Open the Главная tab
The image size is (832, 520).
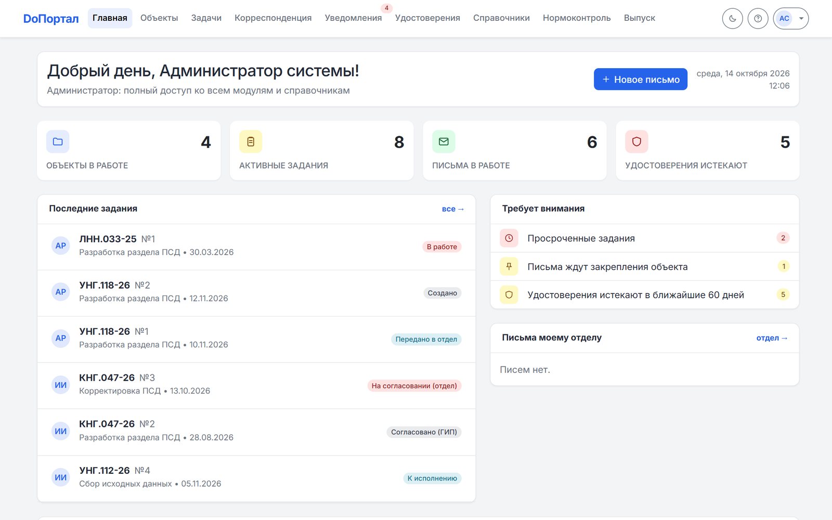(110, 18)
